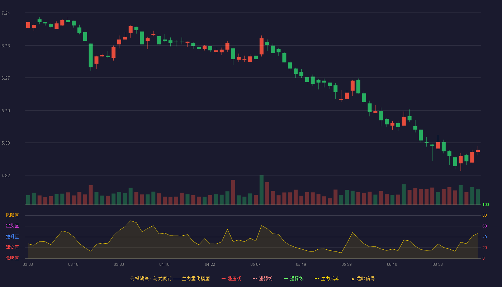Image resolution: width=502 pixels, height=287 pixels.
Task: Click the large red candlestick above 05-07
Action: tap(261, 46)
